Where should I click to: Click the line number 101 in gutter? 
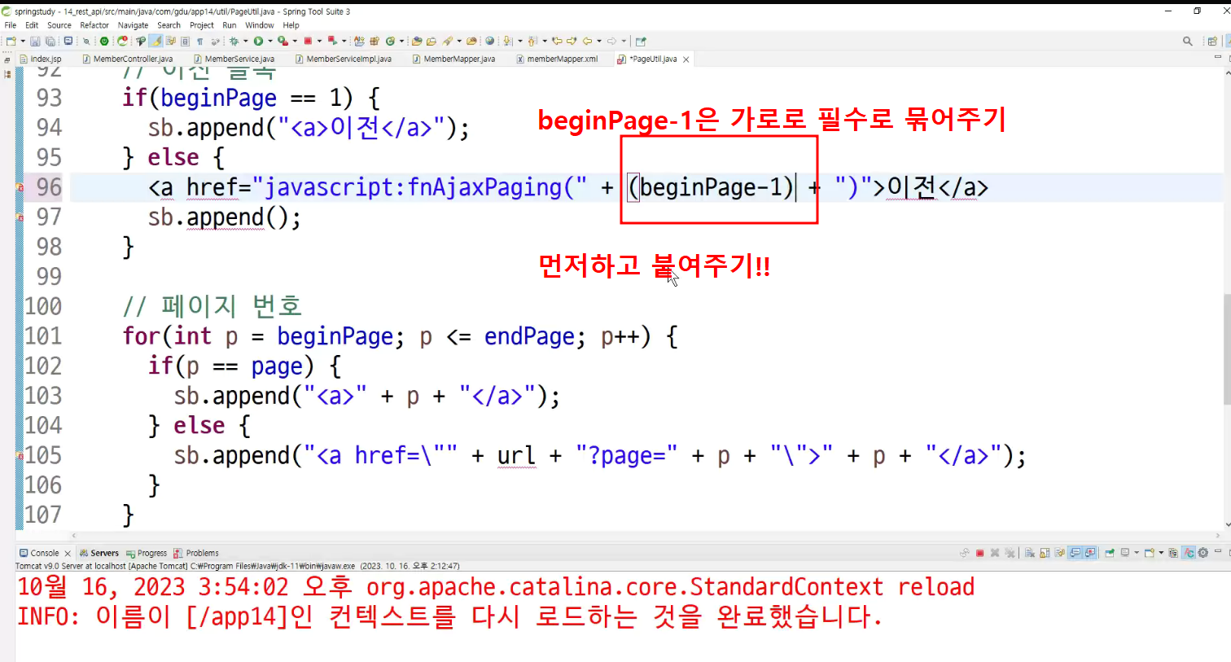[43, 336]
